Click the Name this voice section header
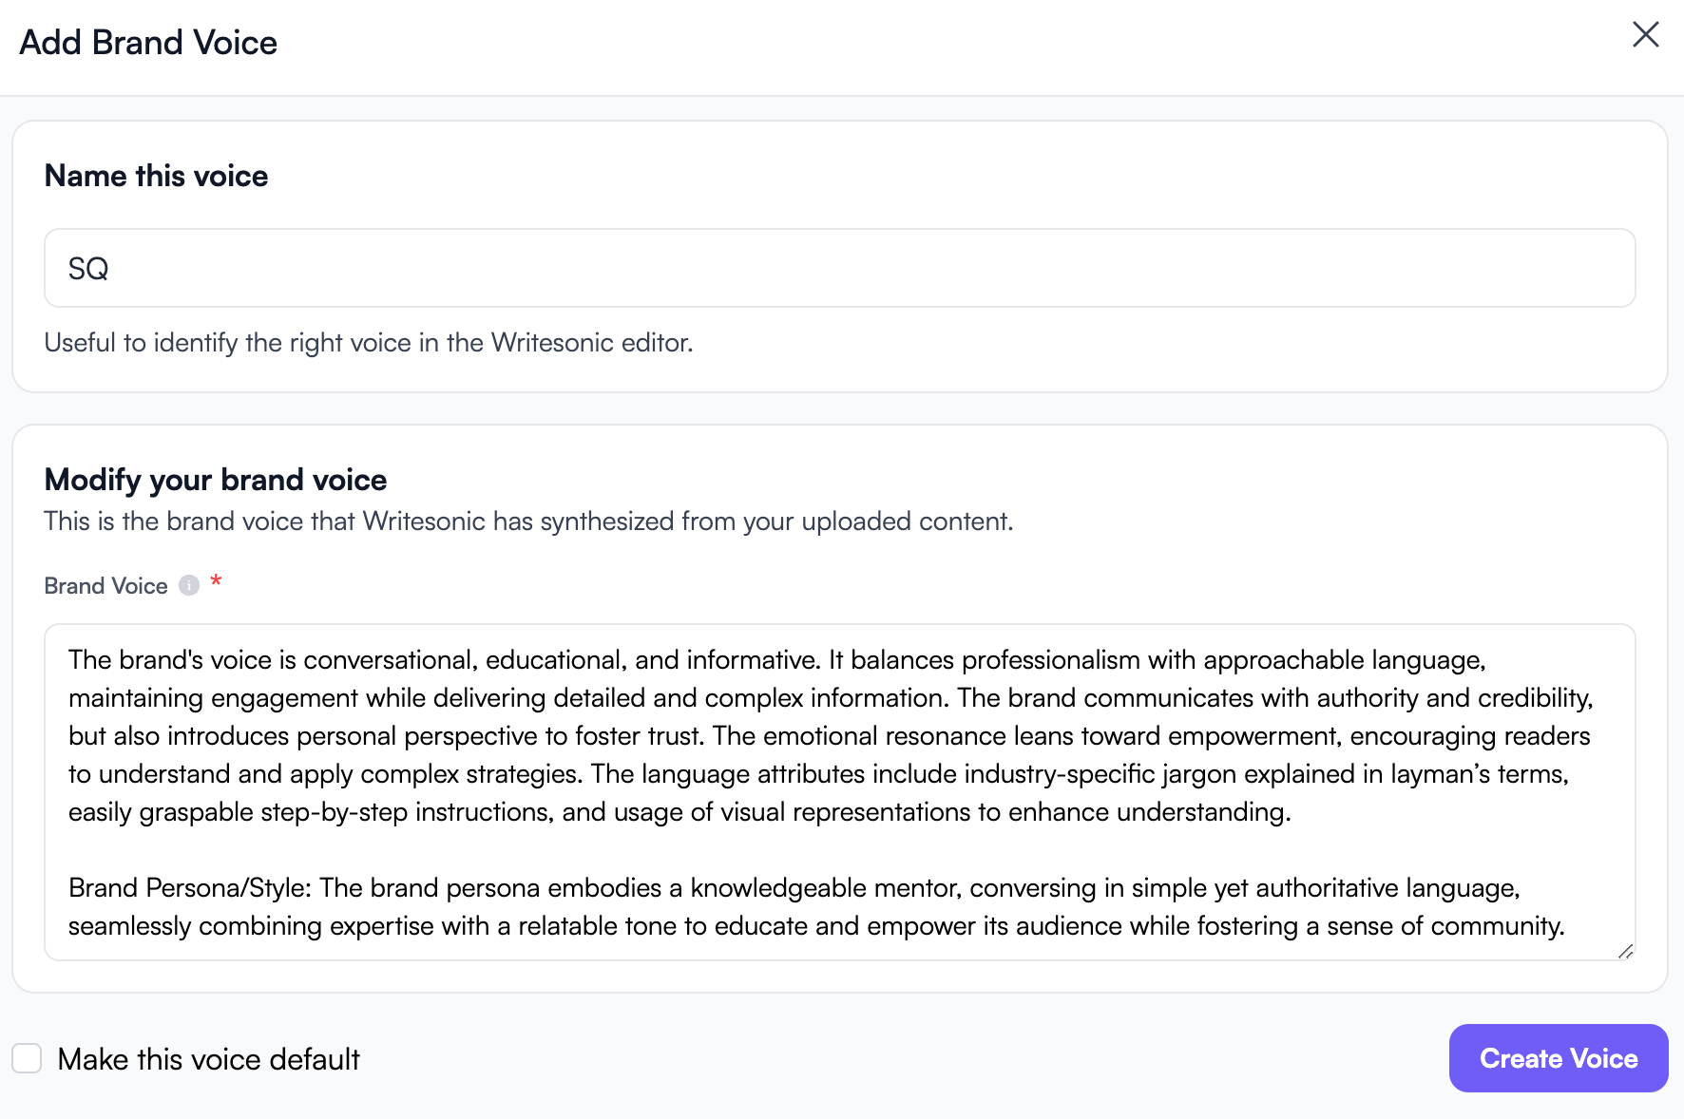This screenshot has height=1119, width=1684. click(155, 176)
